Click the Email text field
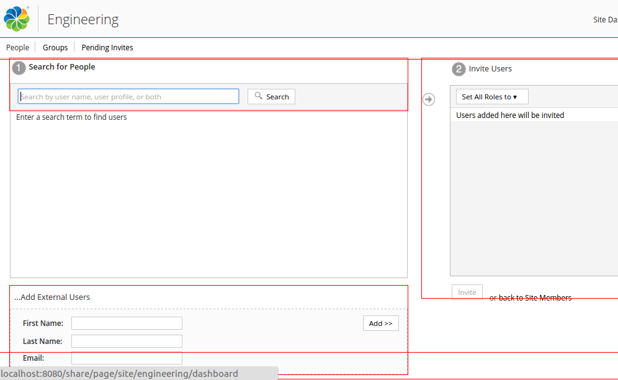This screenshot has width=618, height=380. pyautogui.click(x=127, y=358)
